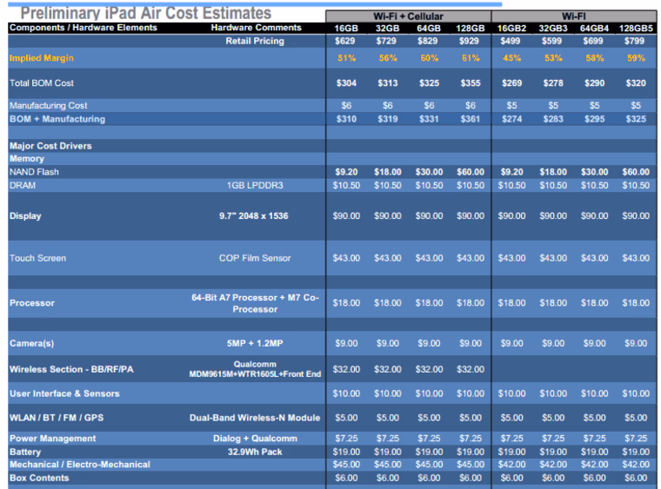Click the '32.9Wh Pack' comment
661x489 pixels.
[x=255, y=452]
